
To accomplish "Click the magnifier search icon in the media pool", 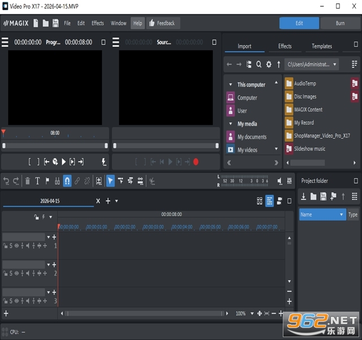I will point(259,64).
